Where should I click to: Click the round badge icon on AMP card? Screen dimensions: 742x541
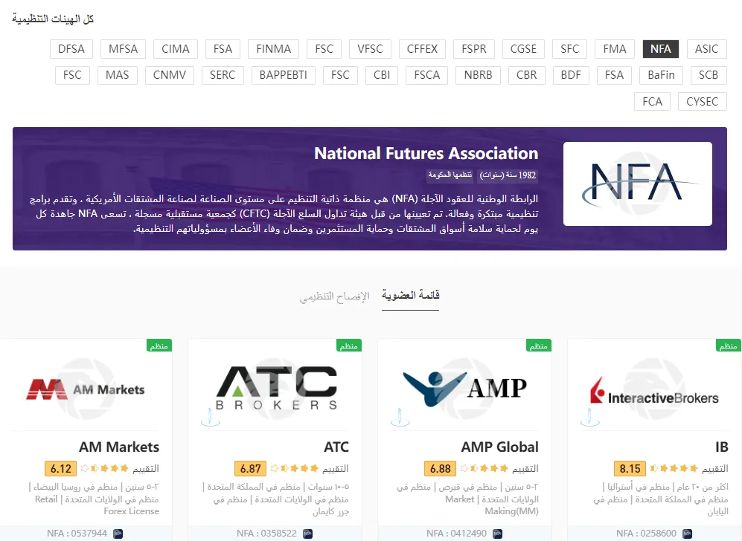(x=400, y=417)
